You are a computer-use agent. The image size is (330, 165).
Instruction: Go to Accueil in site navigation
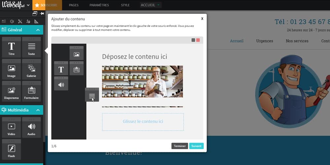pyautogui.click(x=237, y=41)
